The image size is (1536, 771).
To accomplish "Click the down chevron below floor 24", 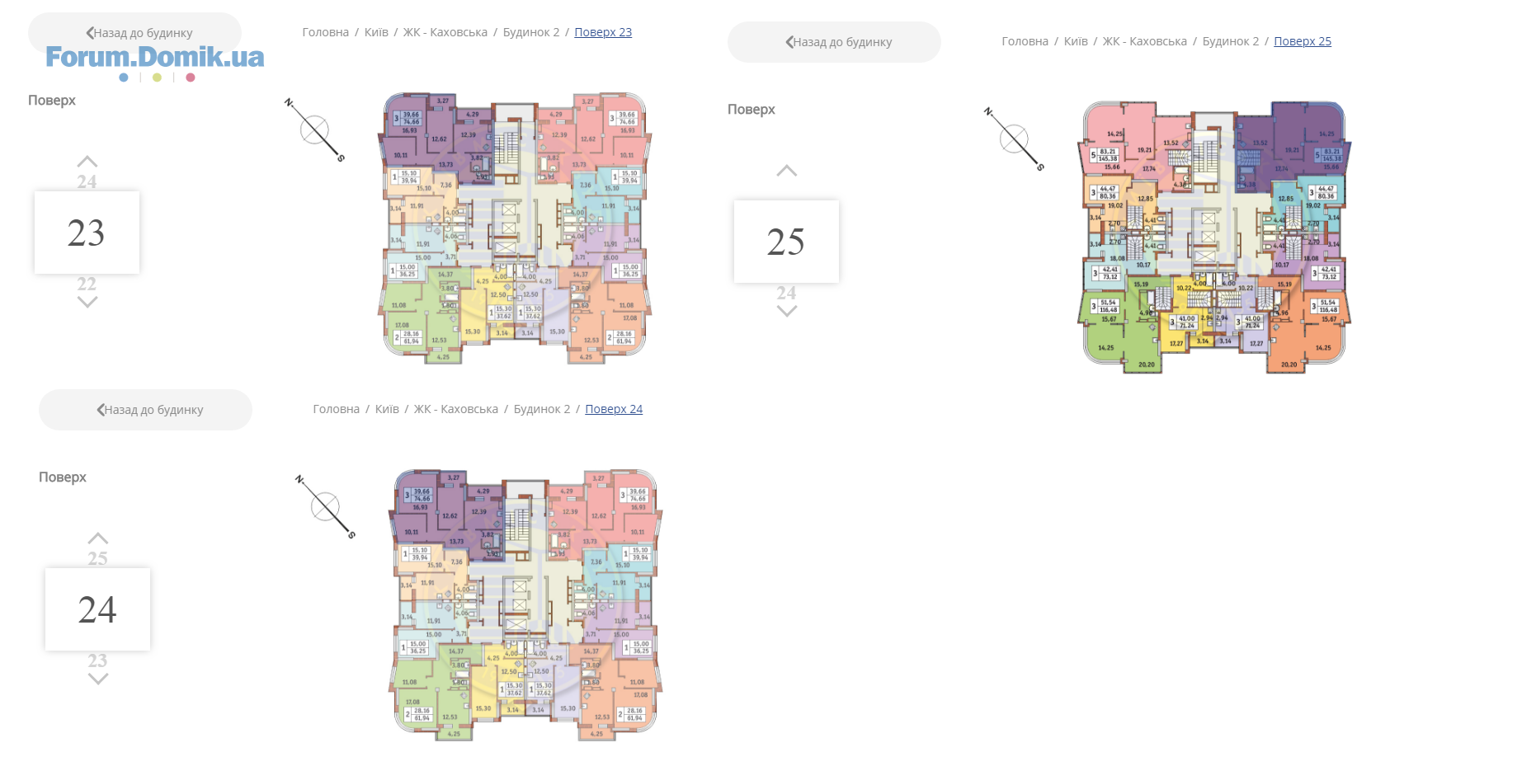I will [98, 679].
